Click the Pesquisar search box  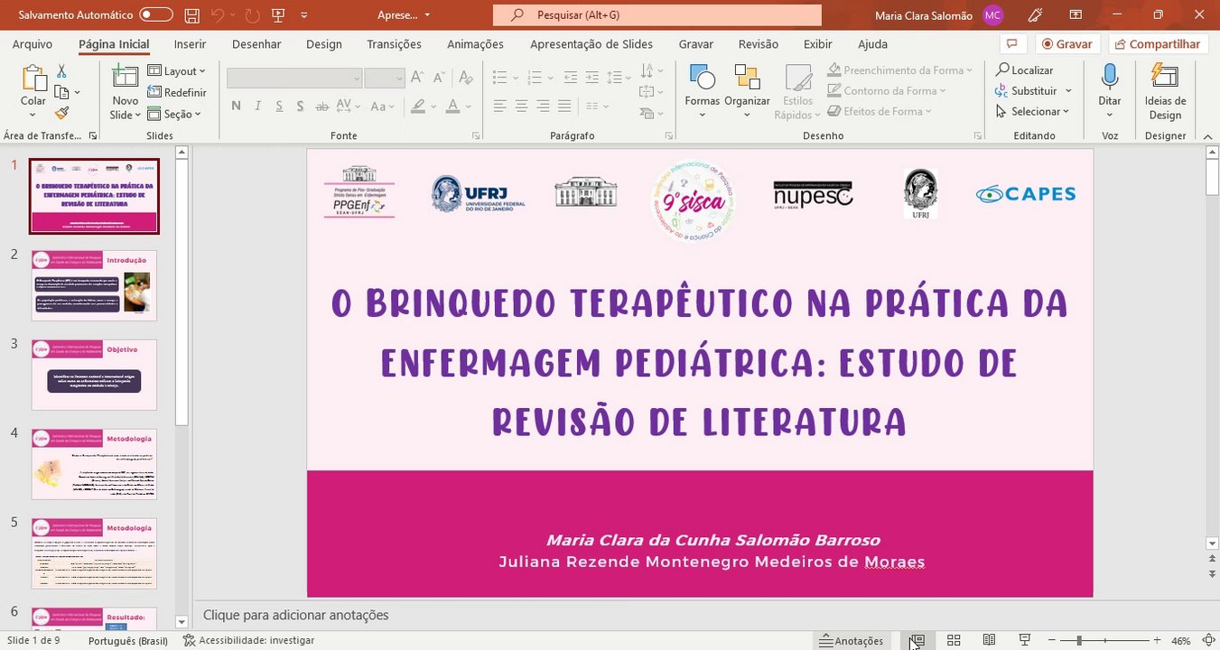pos(657,15)
